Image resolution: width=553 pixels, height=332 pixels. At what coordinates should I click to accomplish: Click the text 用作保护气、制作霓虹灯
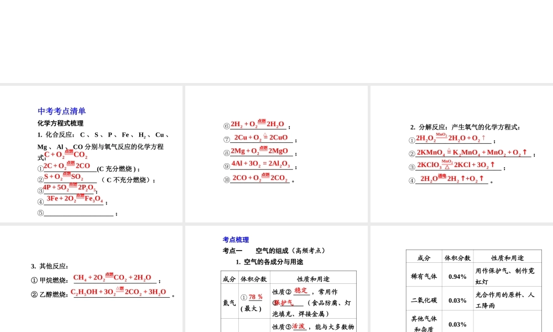505,276
